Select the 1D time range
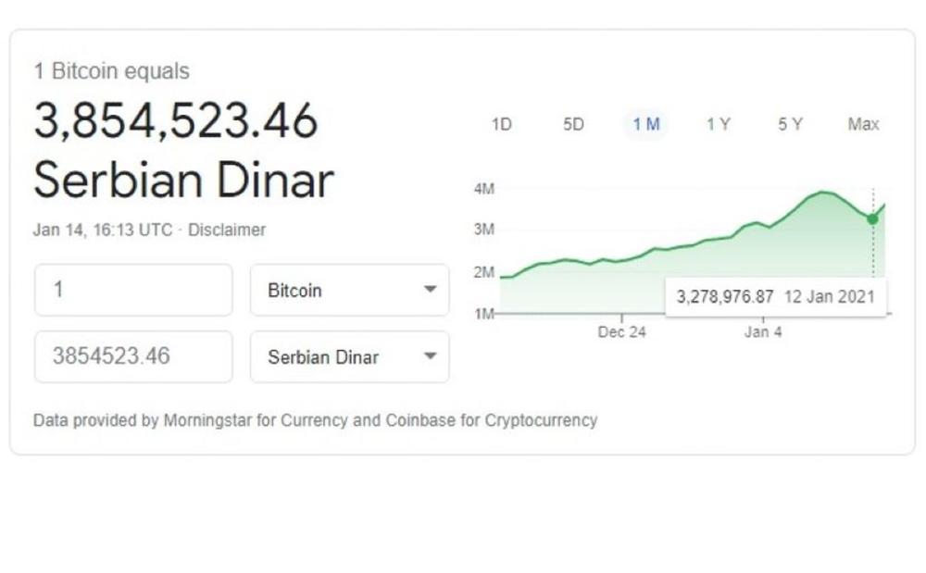This screenshot has width=926, height=573. (x=501, y=124)
